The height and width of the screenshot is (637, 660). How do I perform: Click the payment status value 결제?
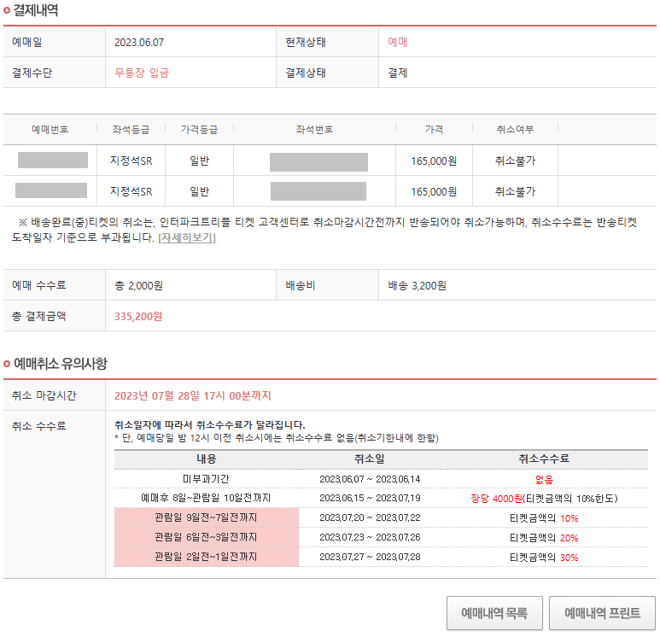click(x=397, y=73)
